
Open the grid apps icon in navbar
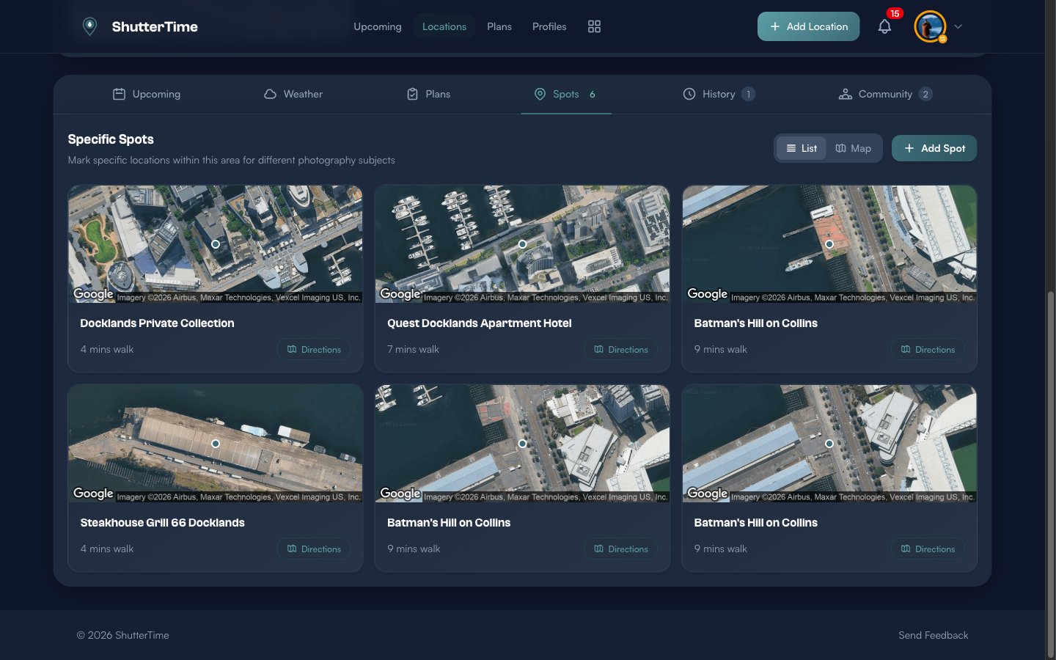pos(594,26)
